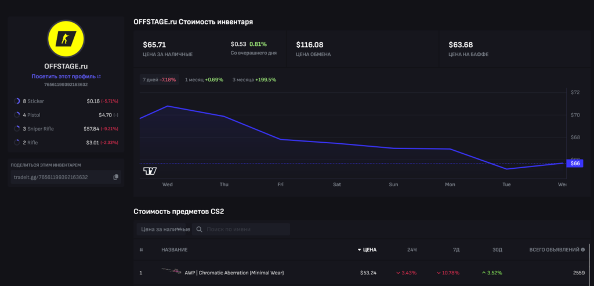Click the info icon beside ВСЕГО ОБЪЯВЛЕНИЙ
The image size is (594, 286).
click(582, 250)
